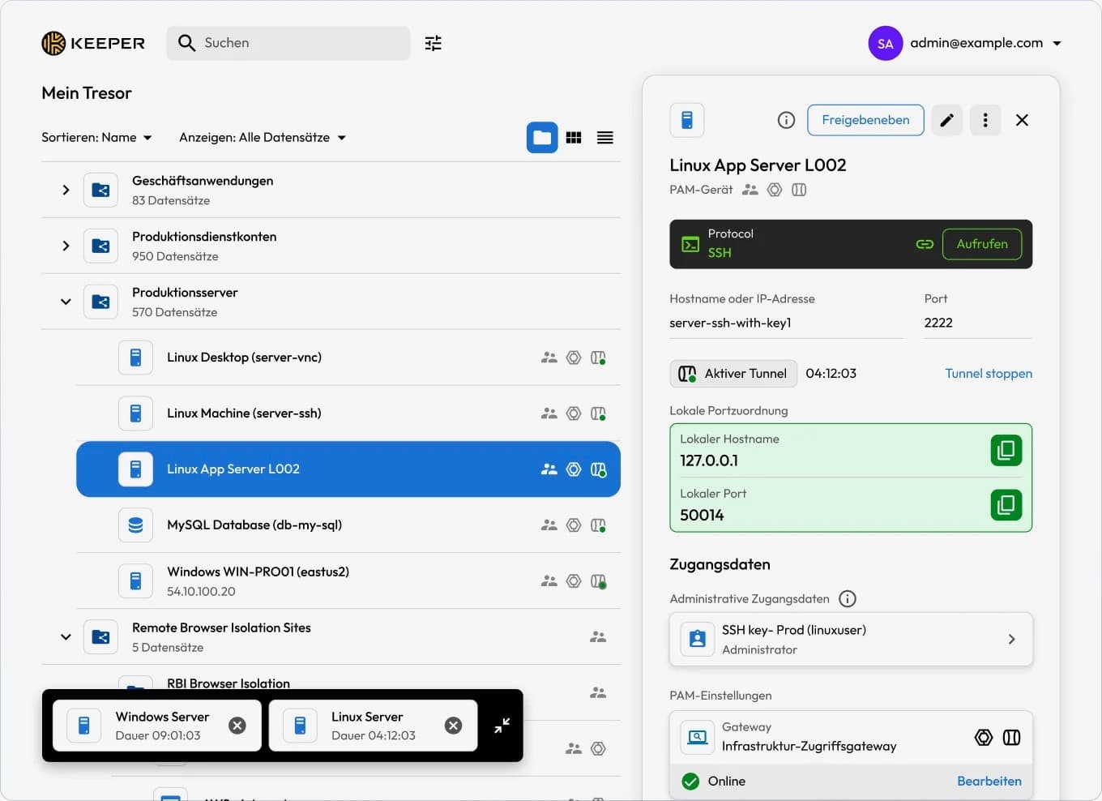This screenshot has width=1102, height=801.
Task: Switch to grid view
Action: click(x=574, y=138)
